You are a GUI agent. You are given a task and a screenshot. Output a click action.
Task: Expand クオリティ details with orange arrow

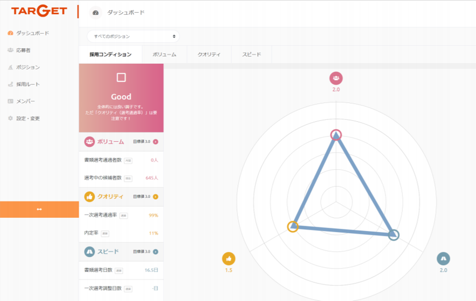pyautogui.click(x=156, y=197)
